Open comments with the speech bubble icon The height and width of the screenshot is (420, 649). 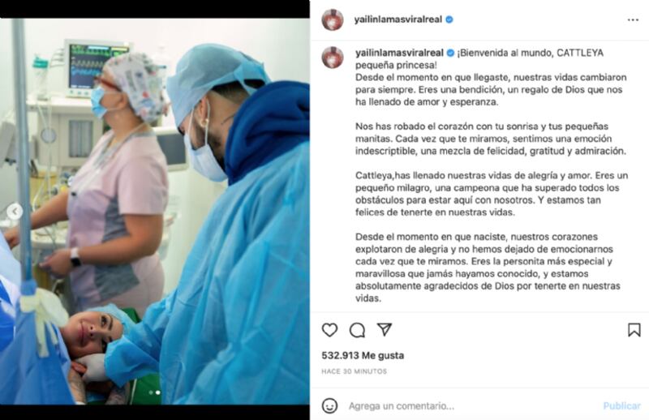pos(357,330)
